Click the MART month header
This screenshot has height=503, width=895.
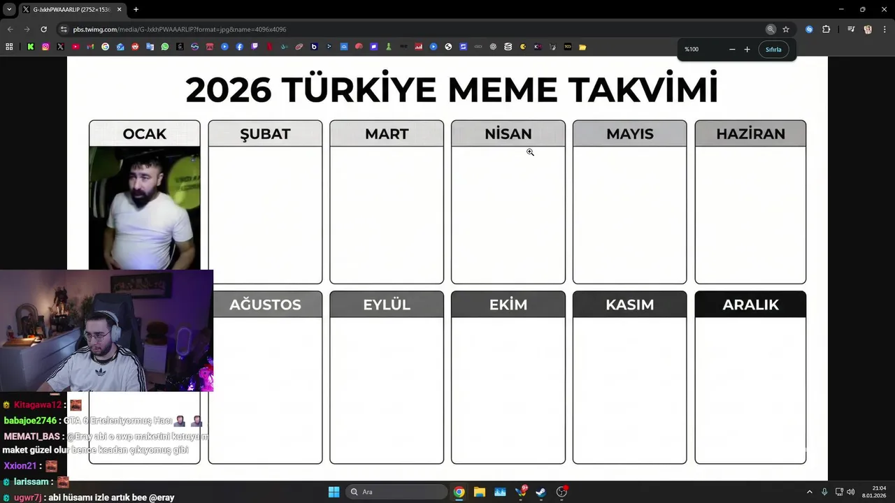387,133
